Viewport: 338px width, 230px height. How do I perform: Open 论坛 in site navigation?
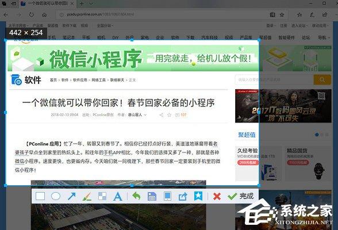[306, 37]
